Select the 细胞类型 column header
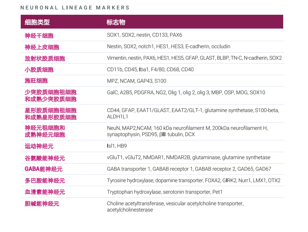The image size is (308, 232). [37, 22]
